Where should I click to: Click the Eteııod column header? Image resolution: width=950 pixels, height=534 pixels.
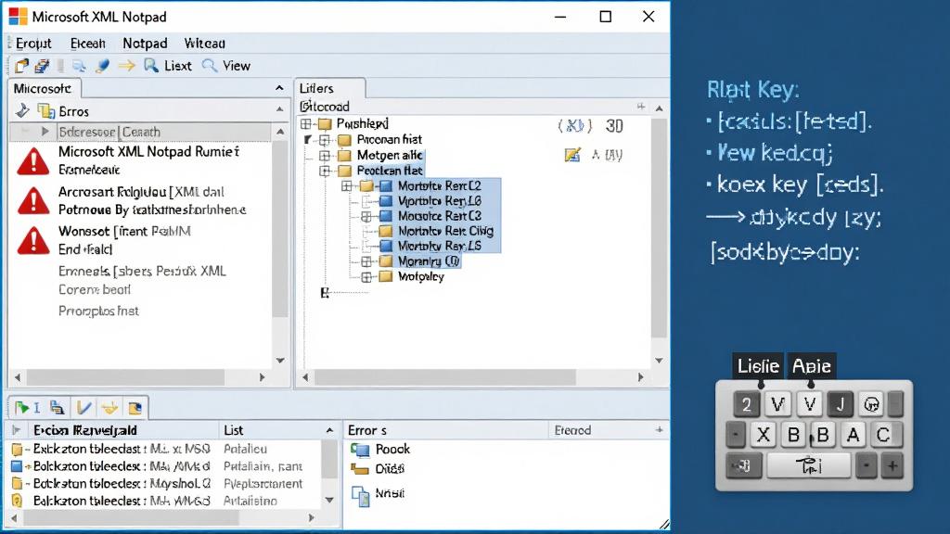point(572,430)
